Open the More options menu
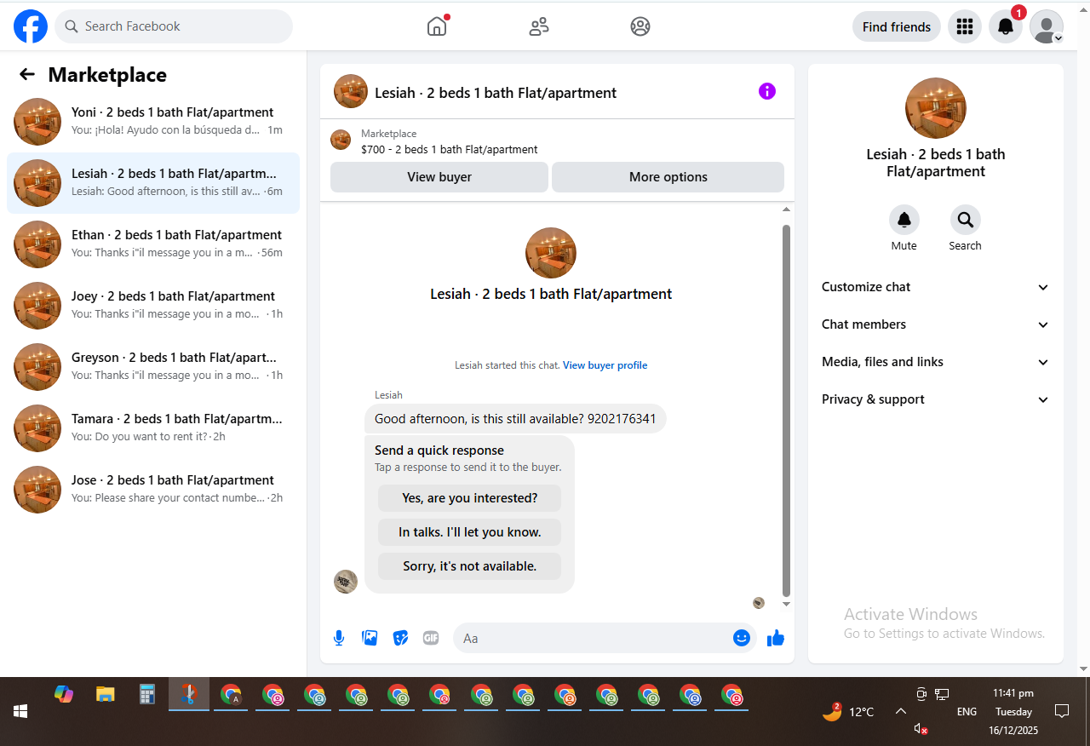 (x=668, y=177)
